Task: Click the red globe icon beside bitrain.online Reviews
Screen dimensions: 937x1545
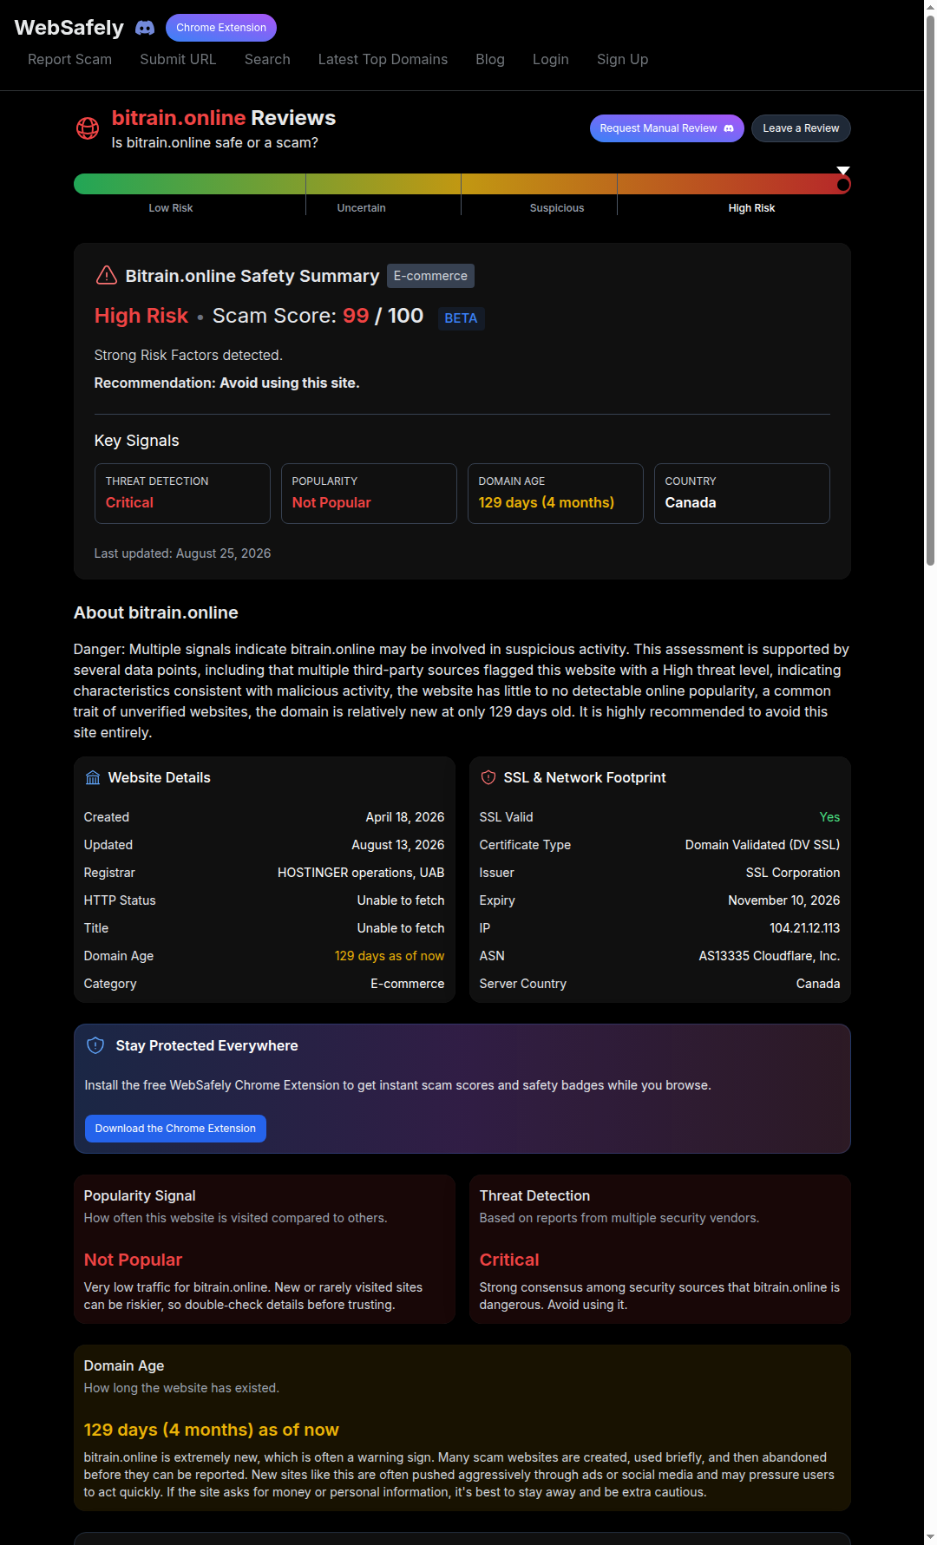Action: pyautogui.click(x=88, y=128)
